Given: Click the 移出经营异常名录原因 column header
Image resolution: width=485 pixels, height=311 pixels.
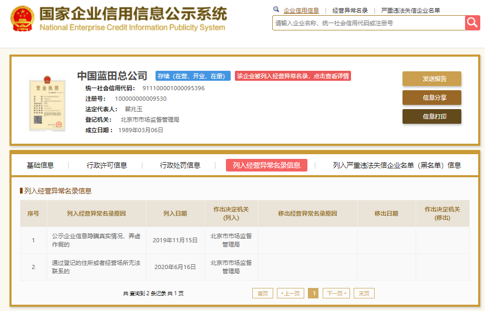Looking at the screenshot, I should pyautogui.click(x=307, y=214).
